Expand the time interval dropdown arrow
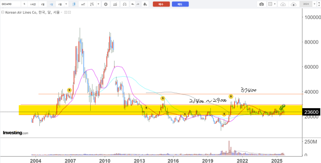 [x=66, y=4]
